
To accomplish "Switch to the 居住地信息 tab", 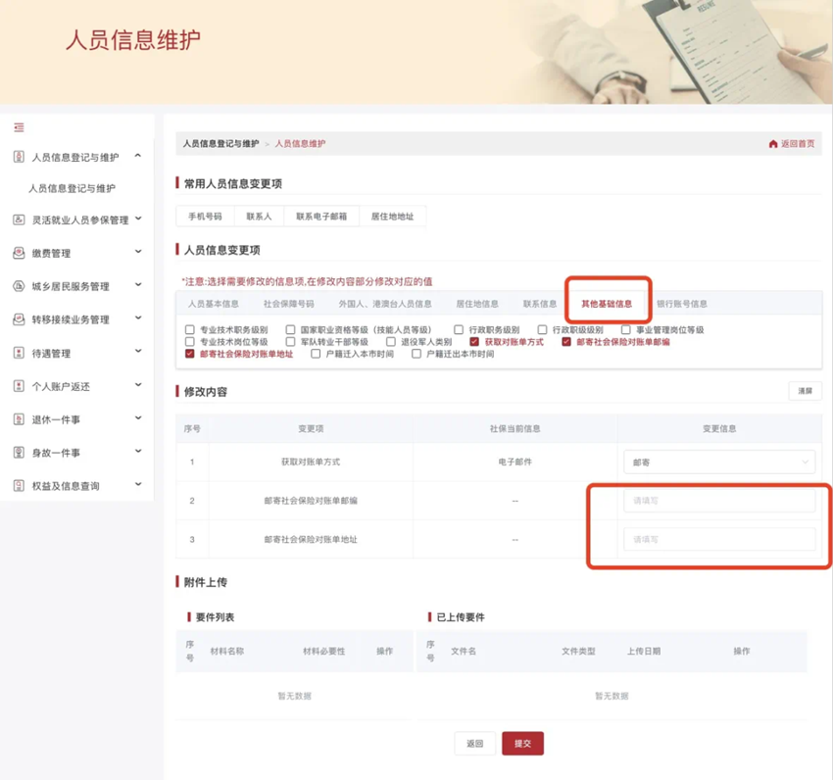I will (477, 304).
